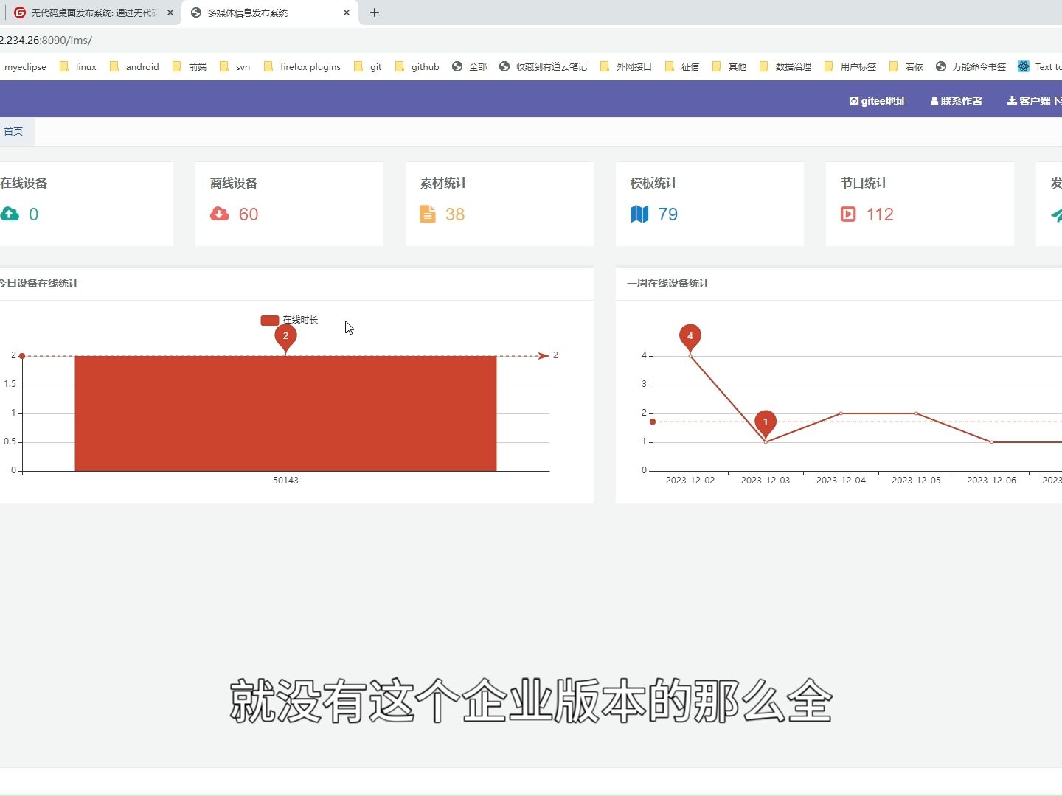This screenshot has width=1062, height=796.
Task: Open the 全部 bookmark
Action: 470,66
